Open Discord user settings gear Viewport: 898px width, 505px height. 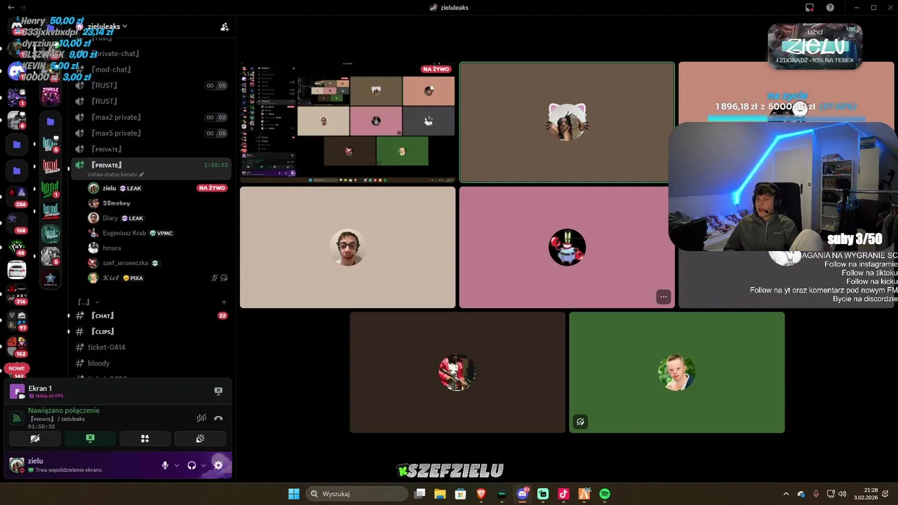coord(218,465)
